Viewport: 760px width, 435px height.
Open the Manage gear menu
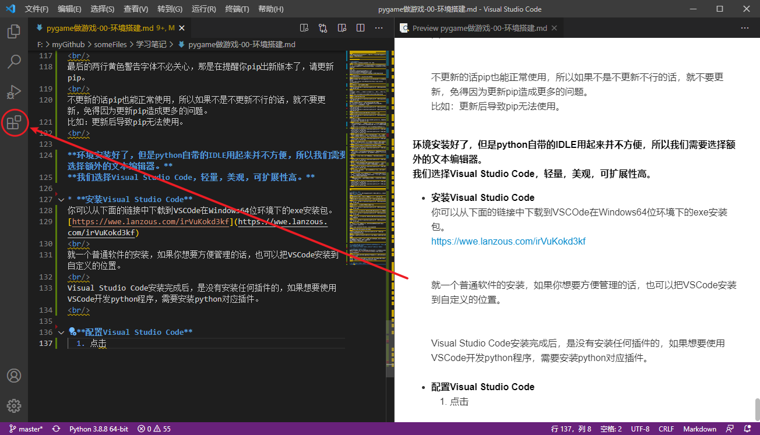pos(14,405)
